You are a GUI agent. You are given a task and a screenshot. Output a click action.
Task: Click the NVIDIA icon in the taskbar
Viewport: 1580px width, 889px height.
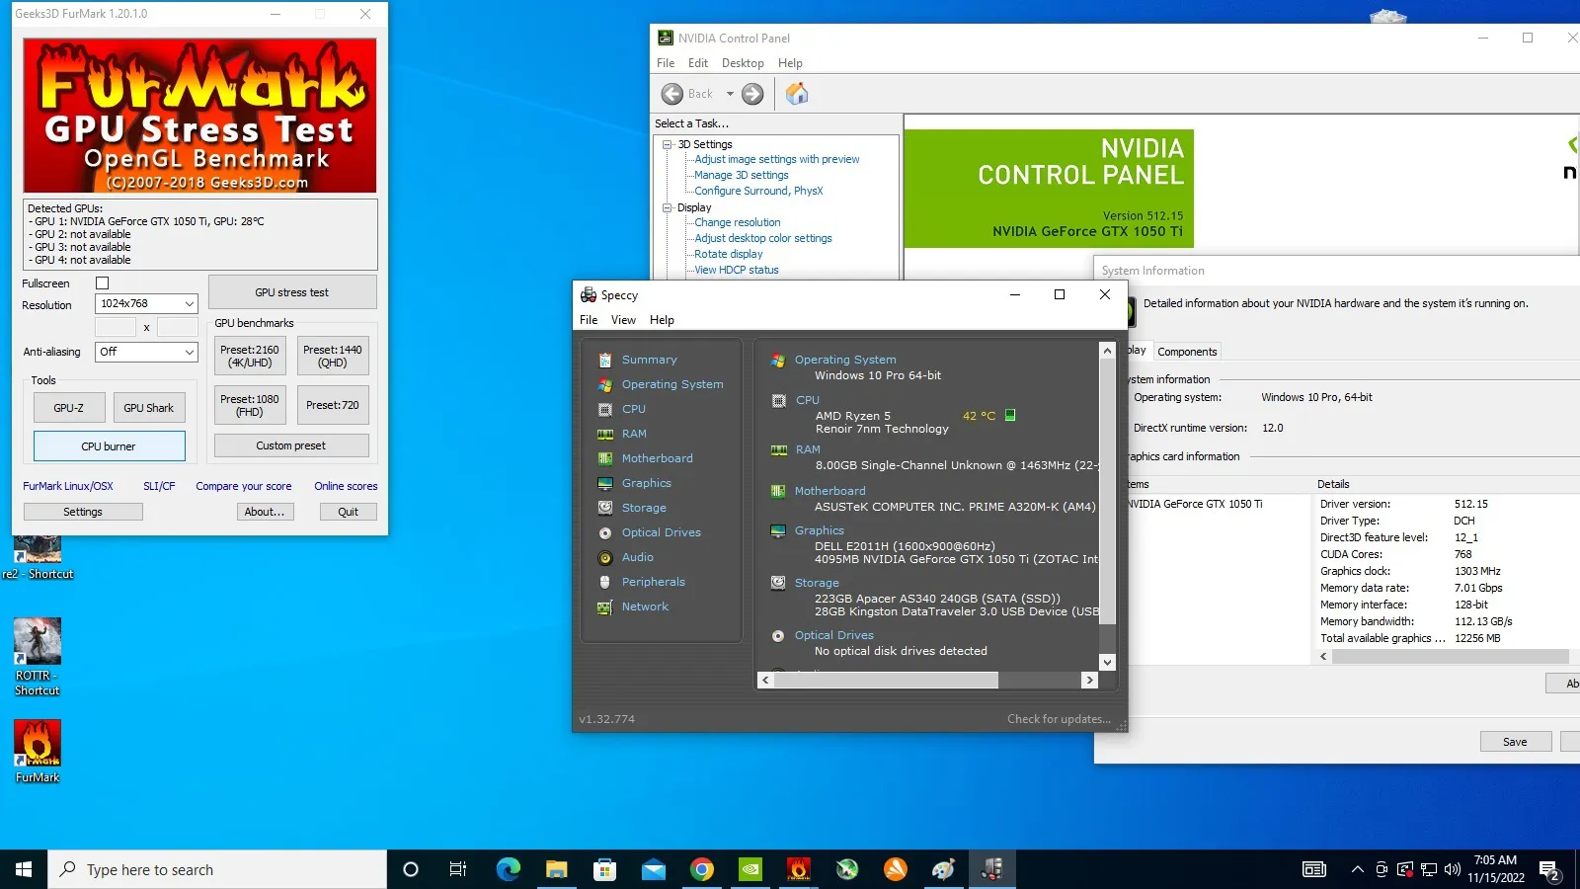[750, 869]
